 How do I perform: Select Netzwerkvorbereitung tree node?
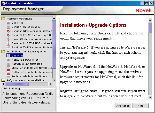19,19
